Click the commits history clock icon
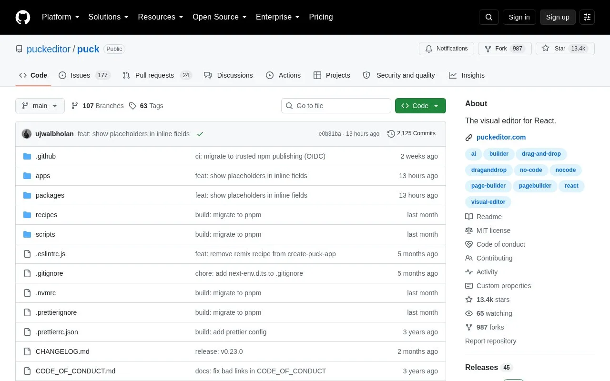 [x=391, y=134]
